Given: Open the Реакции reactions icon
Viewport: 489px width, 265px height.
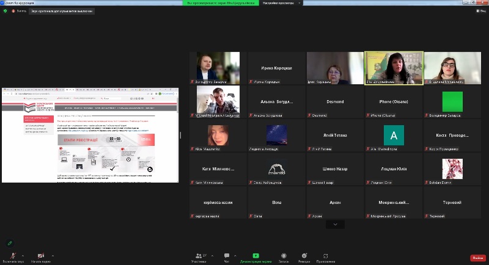Looking at the screenshot, I should pos(304,256).
